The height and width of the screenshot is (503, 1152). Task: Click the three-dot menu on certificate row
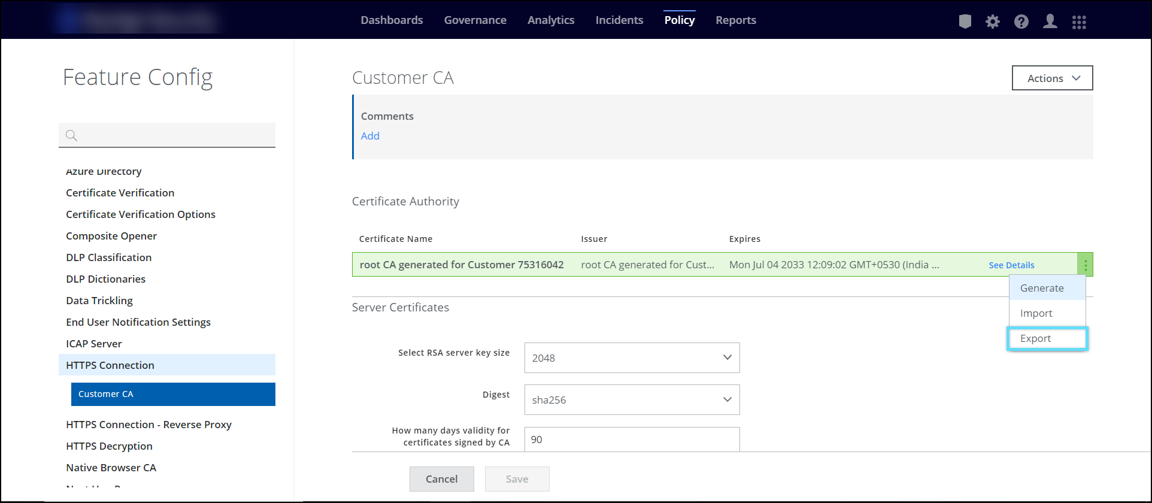[1085, 265]
